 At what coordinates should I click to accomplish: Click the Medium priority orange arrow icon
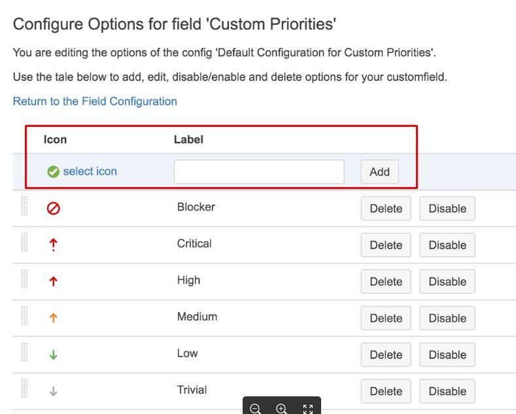pos(54,318)
